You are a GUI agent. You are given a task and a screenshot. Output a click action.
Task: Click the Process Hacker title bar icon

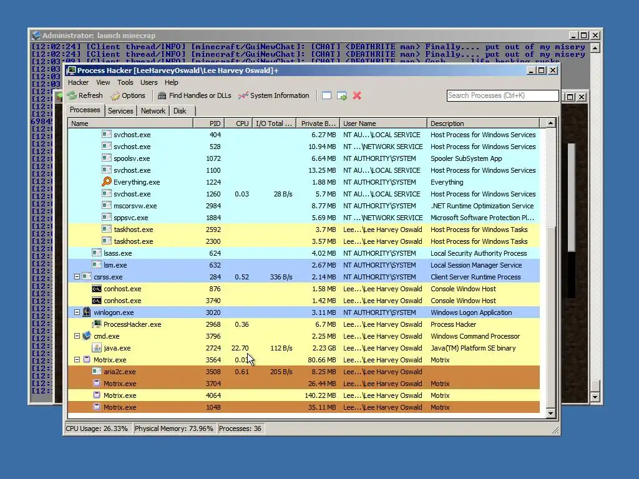tap(71, 70)
